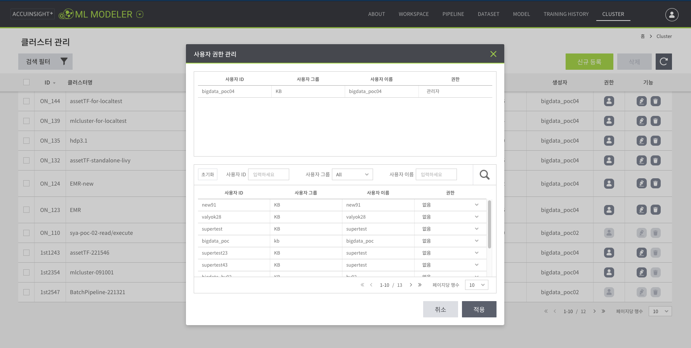Check the ON_139 row checkbox

pos(26,121)
